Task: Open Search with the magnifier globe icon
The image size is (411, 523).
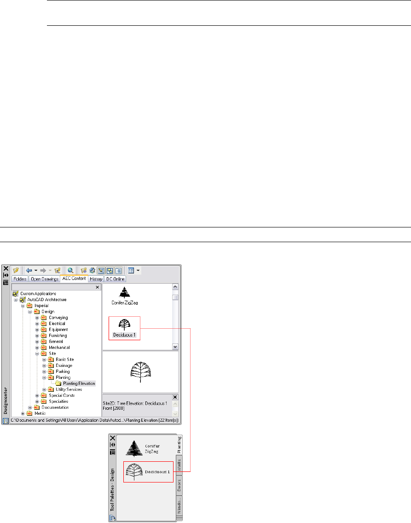Action: [x=70, y=271]
